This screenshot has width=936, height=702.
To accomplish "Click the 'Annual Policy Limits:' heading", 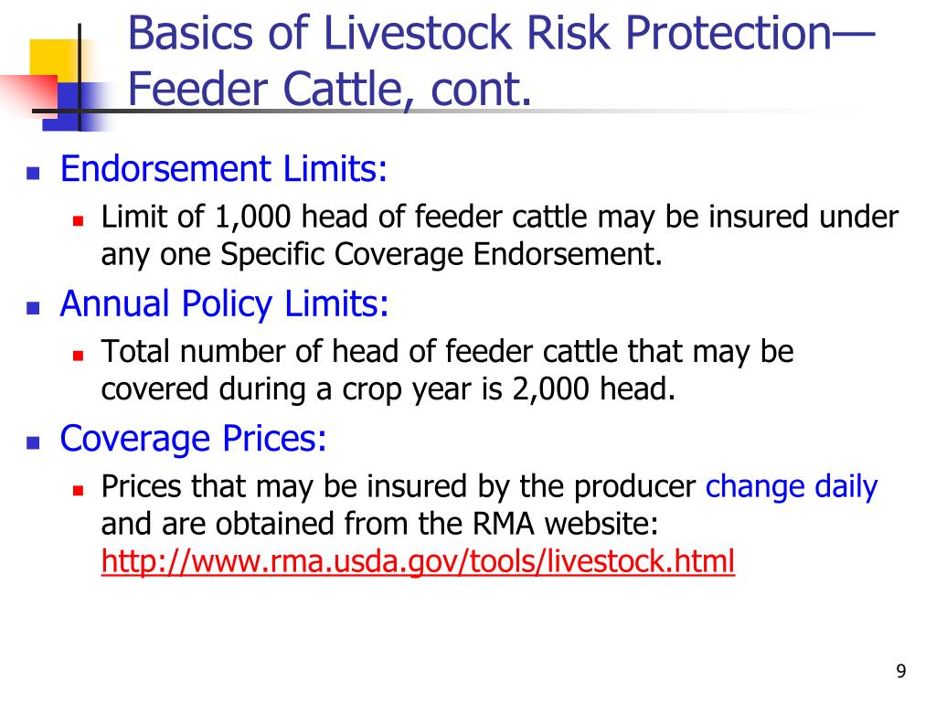I will tap(225, 303).
